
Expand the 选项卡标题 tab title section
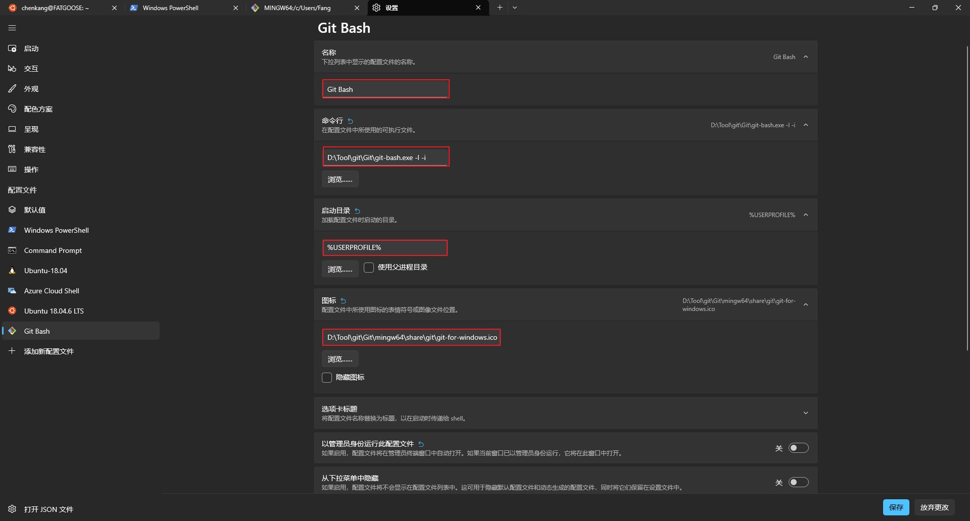coord(806,413)
